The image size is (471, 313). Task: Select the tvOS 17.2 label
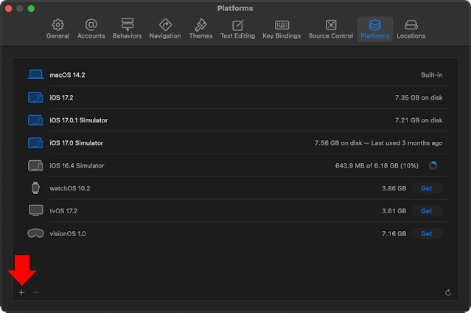[63, 211]
